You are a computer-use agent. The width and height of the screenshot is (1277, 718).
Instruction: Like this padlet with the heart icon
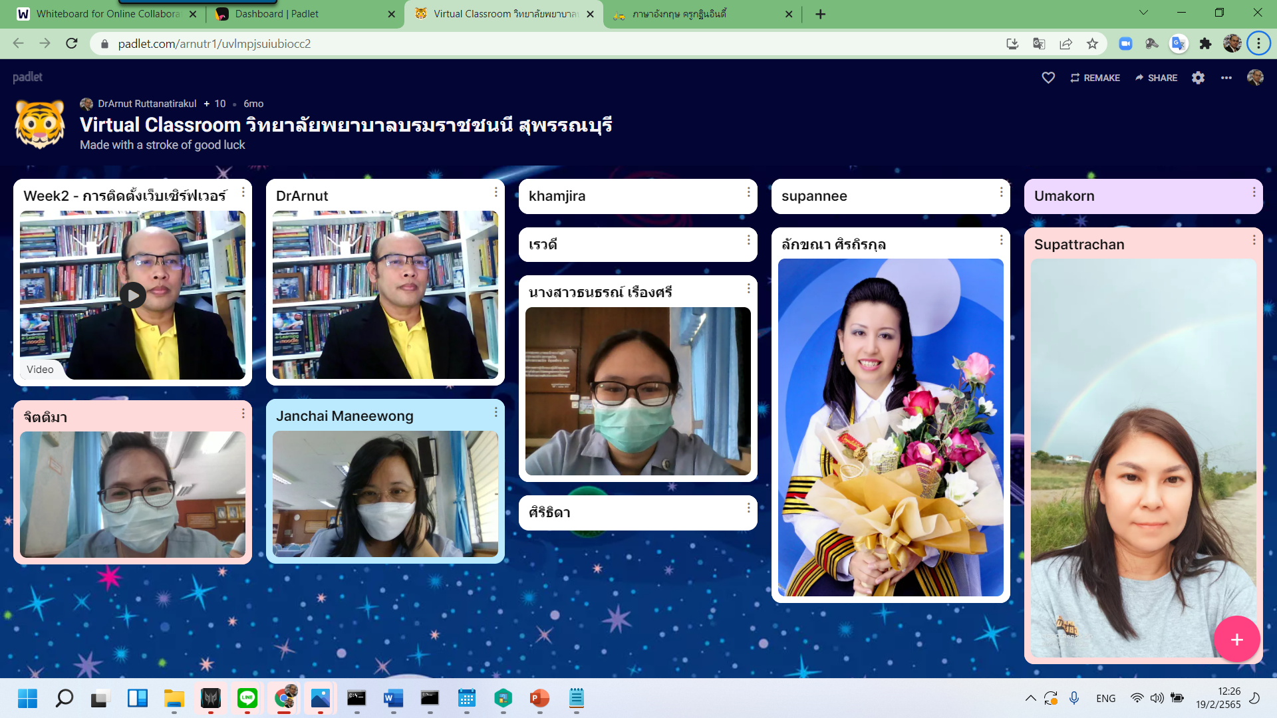pyautogui.click(x=1048, y=78)
